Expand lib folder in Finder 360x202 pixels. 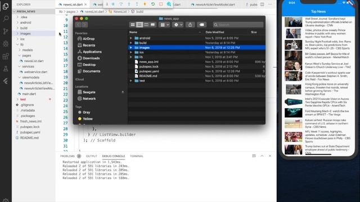point(131,57)
